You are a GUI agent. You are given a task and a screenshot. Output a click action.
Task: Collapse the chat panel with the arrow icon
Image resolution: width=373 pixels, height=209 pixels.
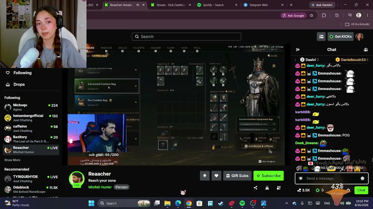(298, 50)
